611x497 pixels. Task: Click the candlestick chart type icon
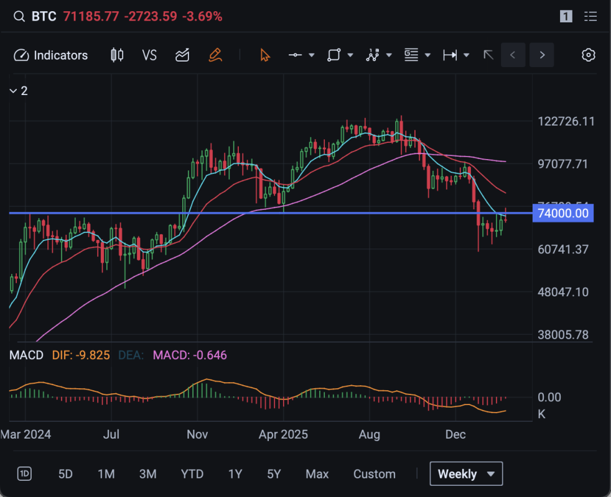(116, 55)
